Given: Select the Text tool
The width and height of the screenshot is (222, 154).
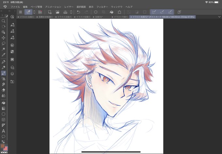Looking at the screenshot, I should 3,131.
